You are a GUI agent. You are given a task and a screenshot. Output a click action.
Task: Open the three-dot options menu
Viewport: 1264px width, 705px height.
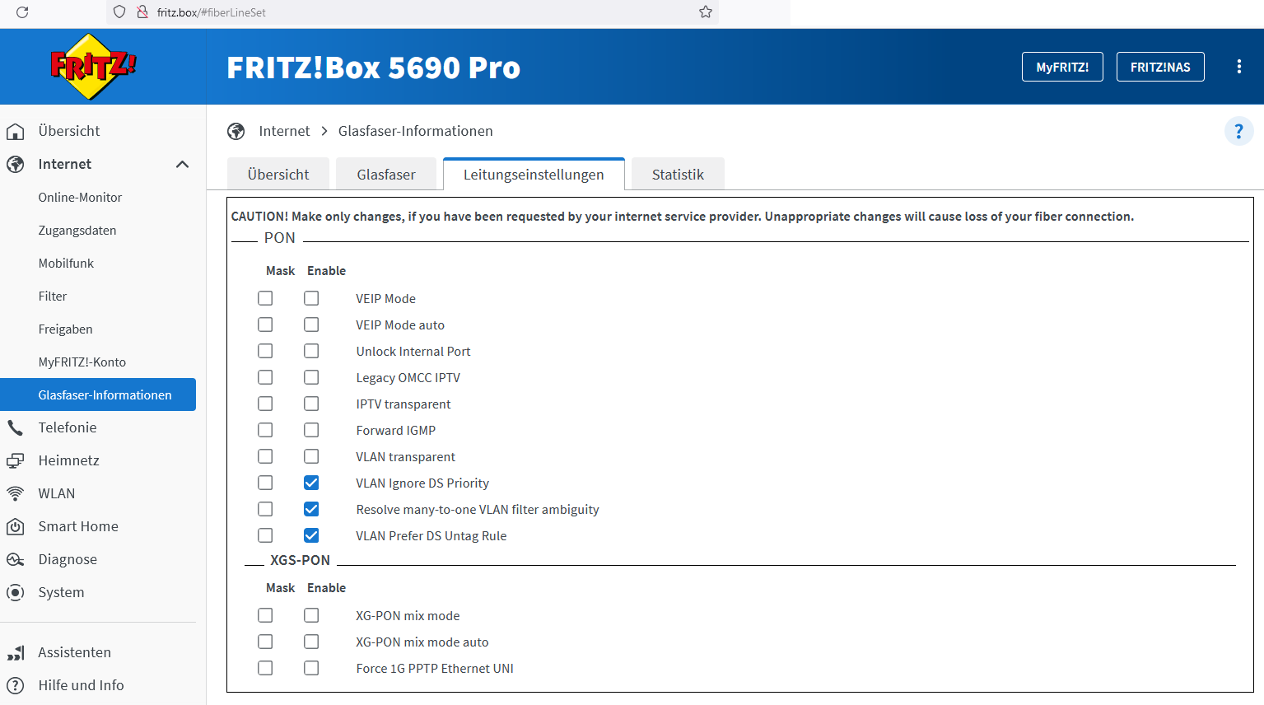1238,67
